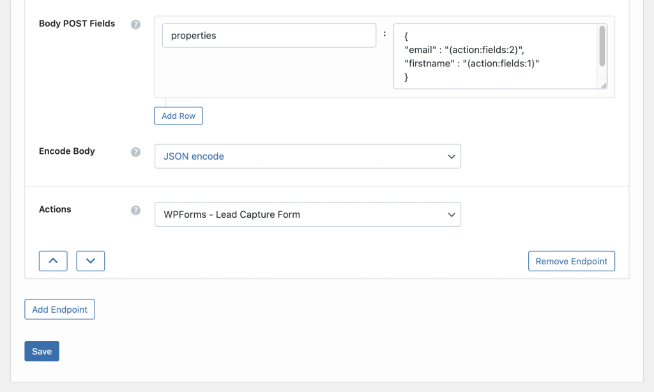Select the JSON encode option text

[194, 156]
